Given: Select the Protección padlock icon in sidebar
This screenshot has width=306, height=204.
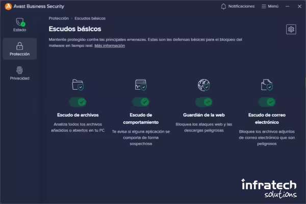Looking at the screenshot, I should pyautogui.click(x=19, y=46).
